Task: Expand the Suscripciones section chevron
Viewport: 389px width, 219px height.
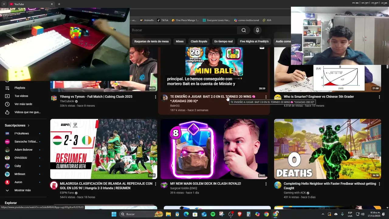Action: (29, 125)
